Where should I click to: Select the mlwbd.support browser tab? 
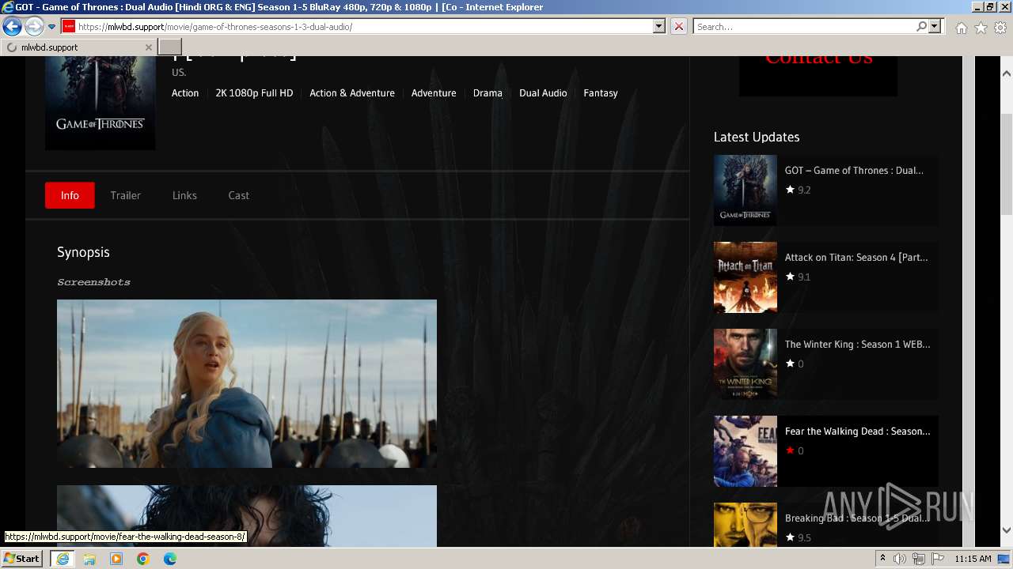coord(78,47)
